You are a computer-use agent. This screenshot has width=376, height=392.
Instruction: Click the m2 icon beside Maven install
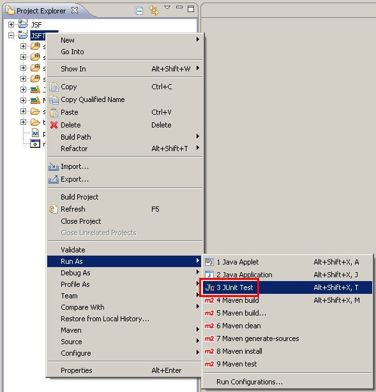[209, 351]
